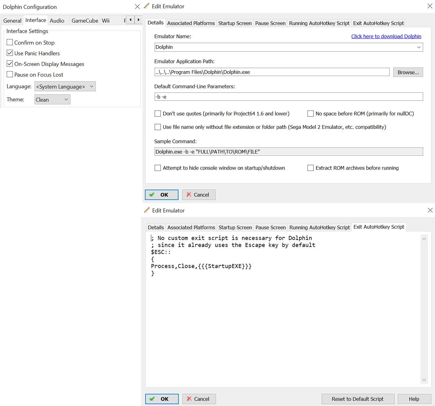Select Exit AutoHotkey Script tab in lower window
The image size is (435, 406).
pyautogui.click(x=379, y=227)
